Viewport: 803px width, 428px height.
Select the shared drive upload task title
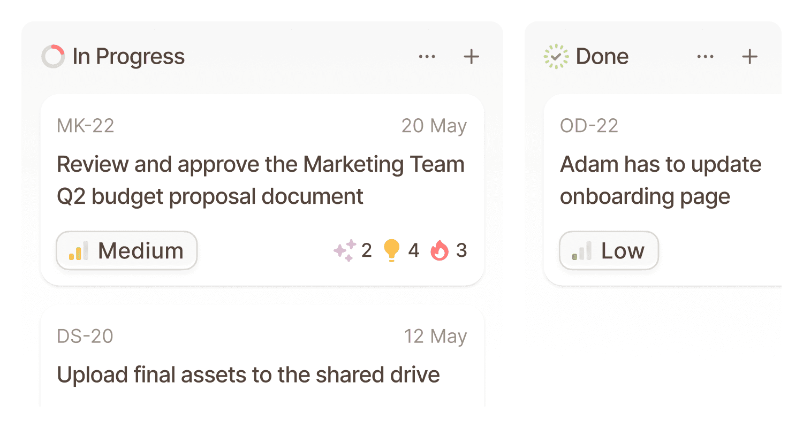point(248,374)
